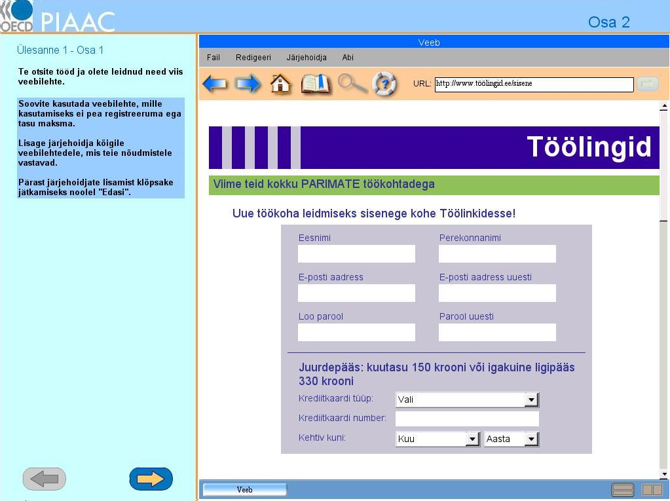Screen dimensions: 670x501
Task: Open the Kuu expiry month dropdown
Action: click(x=437, y=439)
